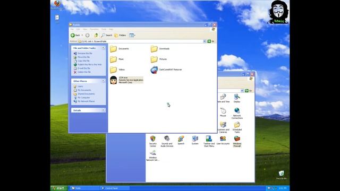340x191 pixels.
Task: Click the Start button
Action: (x=59, y=188)
